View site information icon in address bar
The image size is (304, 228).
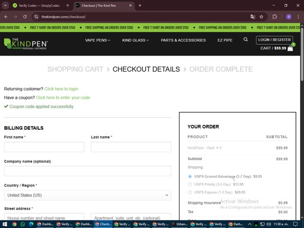(36, 17)
